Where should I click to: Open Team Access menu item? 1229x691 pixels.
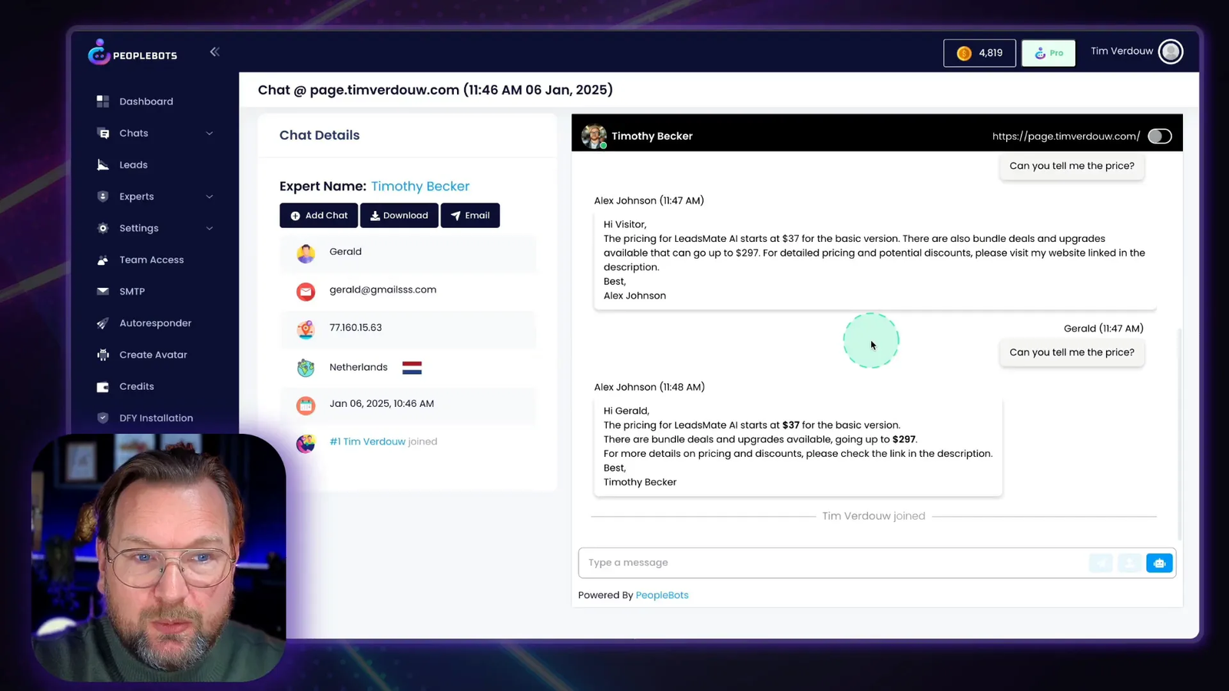point(151,260)
